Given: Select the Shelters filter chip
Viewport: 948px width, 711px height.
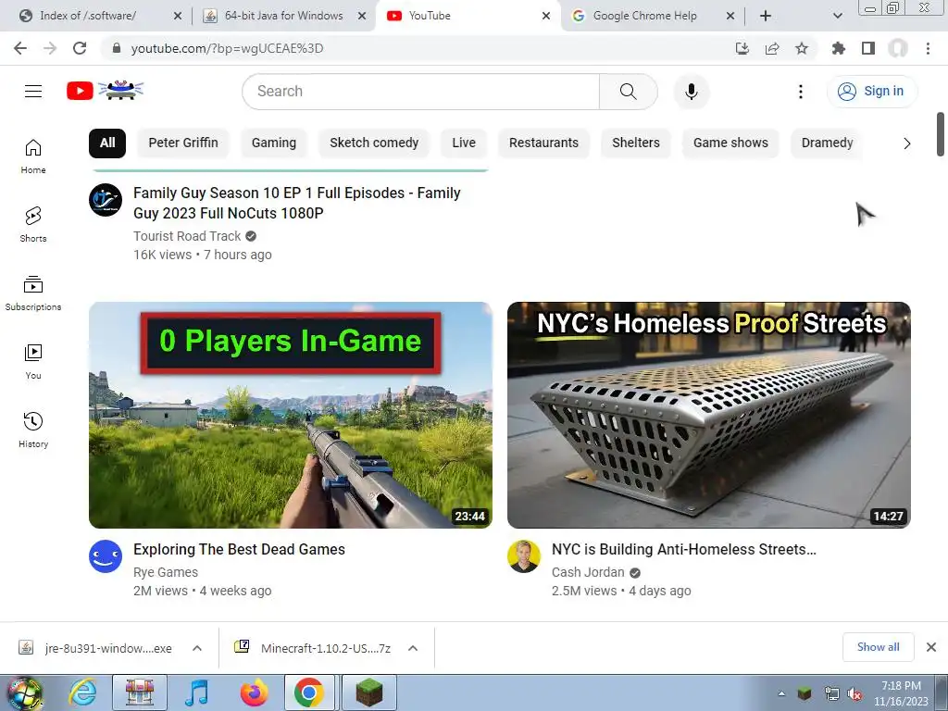Looking at the screenshot, I should pos(636,143).
